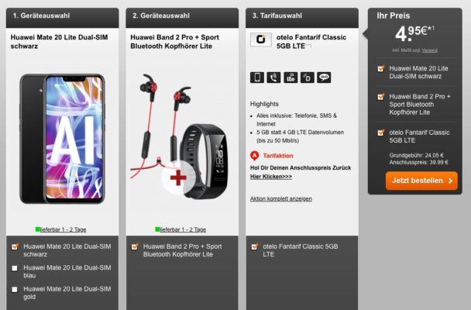Click the telephony handset icon
Screen dimensions: 471x310
[x=273, y=77]
